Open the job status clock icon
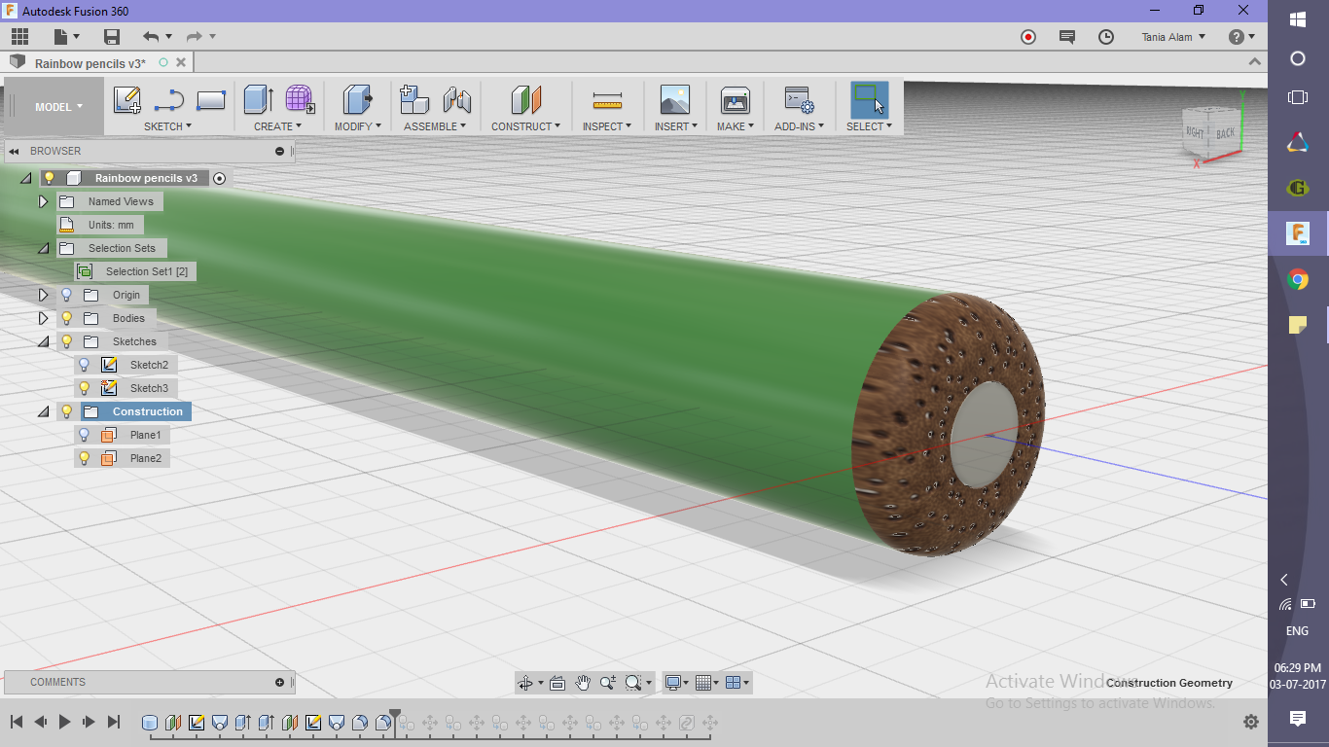Screen dimensions: 1329x747 tap(1106, 37)
